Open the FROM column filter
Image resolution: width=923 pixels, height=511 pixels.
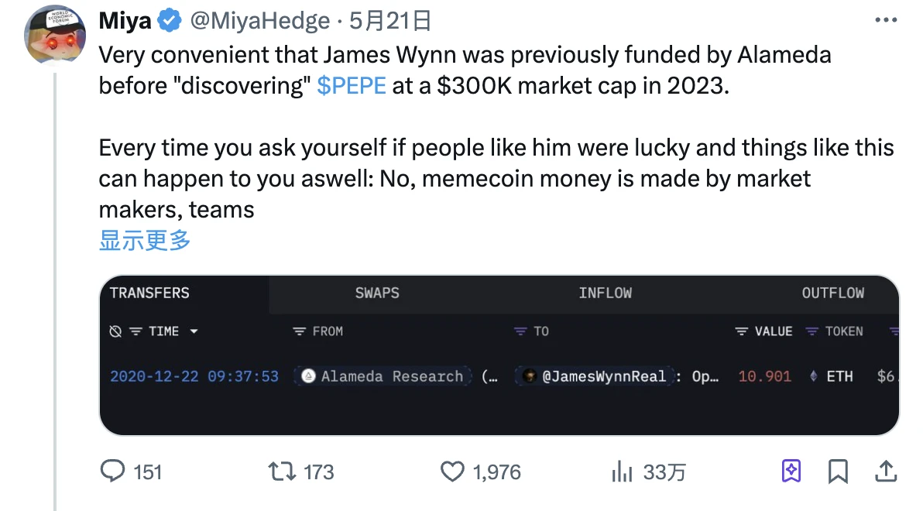point(300,331)
